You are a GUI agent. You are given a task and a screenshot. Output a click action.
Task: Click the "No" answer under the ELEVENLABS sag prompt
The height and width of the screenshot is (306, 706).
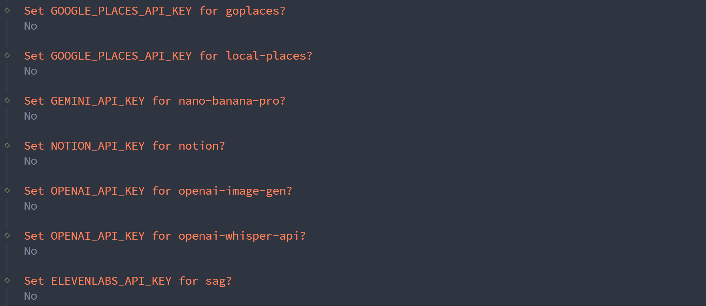(x=30, y=296)
